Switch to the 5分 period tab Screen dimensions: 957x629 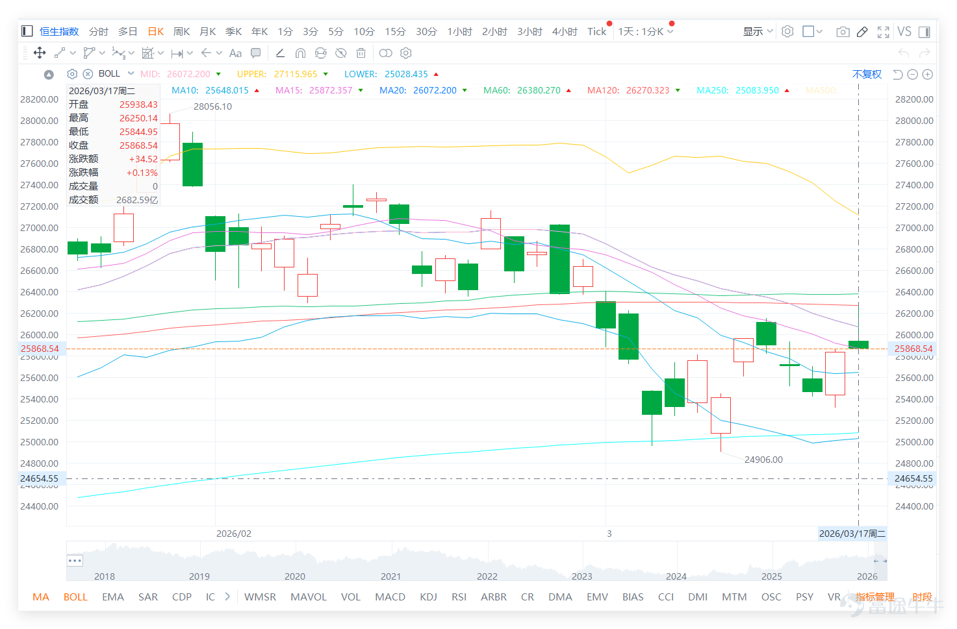(x=335, y=32)
